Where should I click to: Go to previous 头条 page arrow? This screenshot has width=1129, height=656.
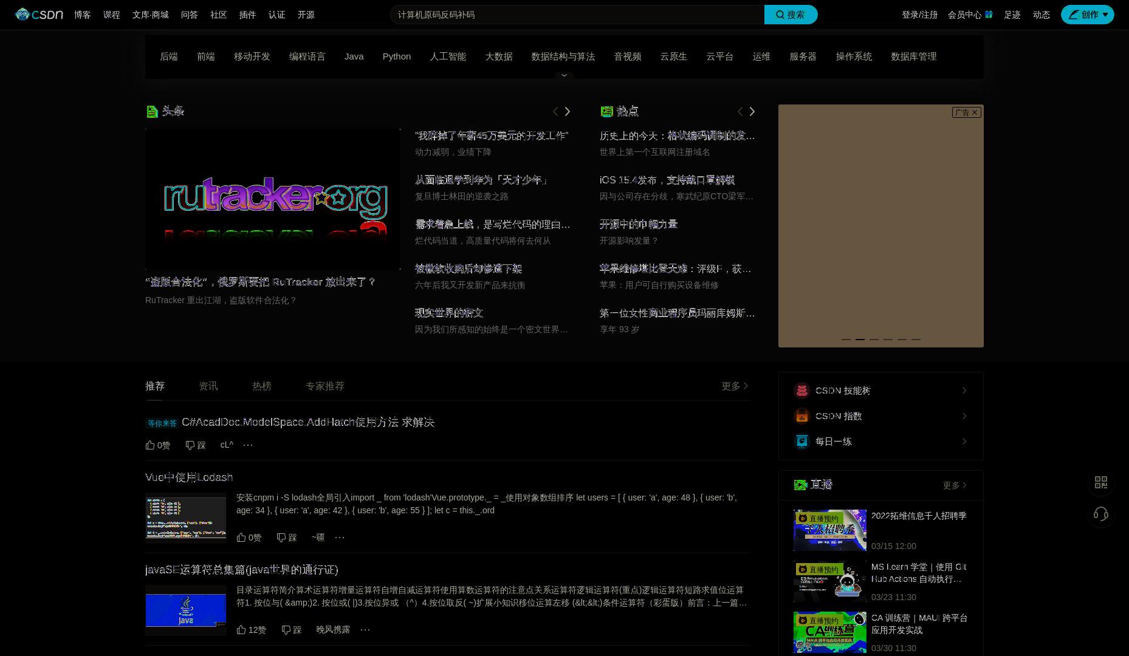pyautogui.click(x=555, y=111)
